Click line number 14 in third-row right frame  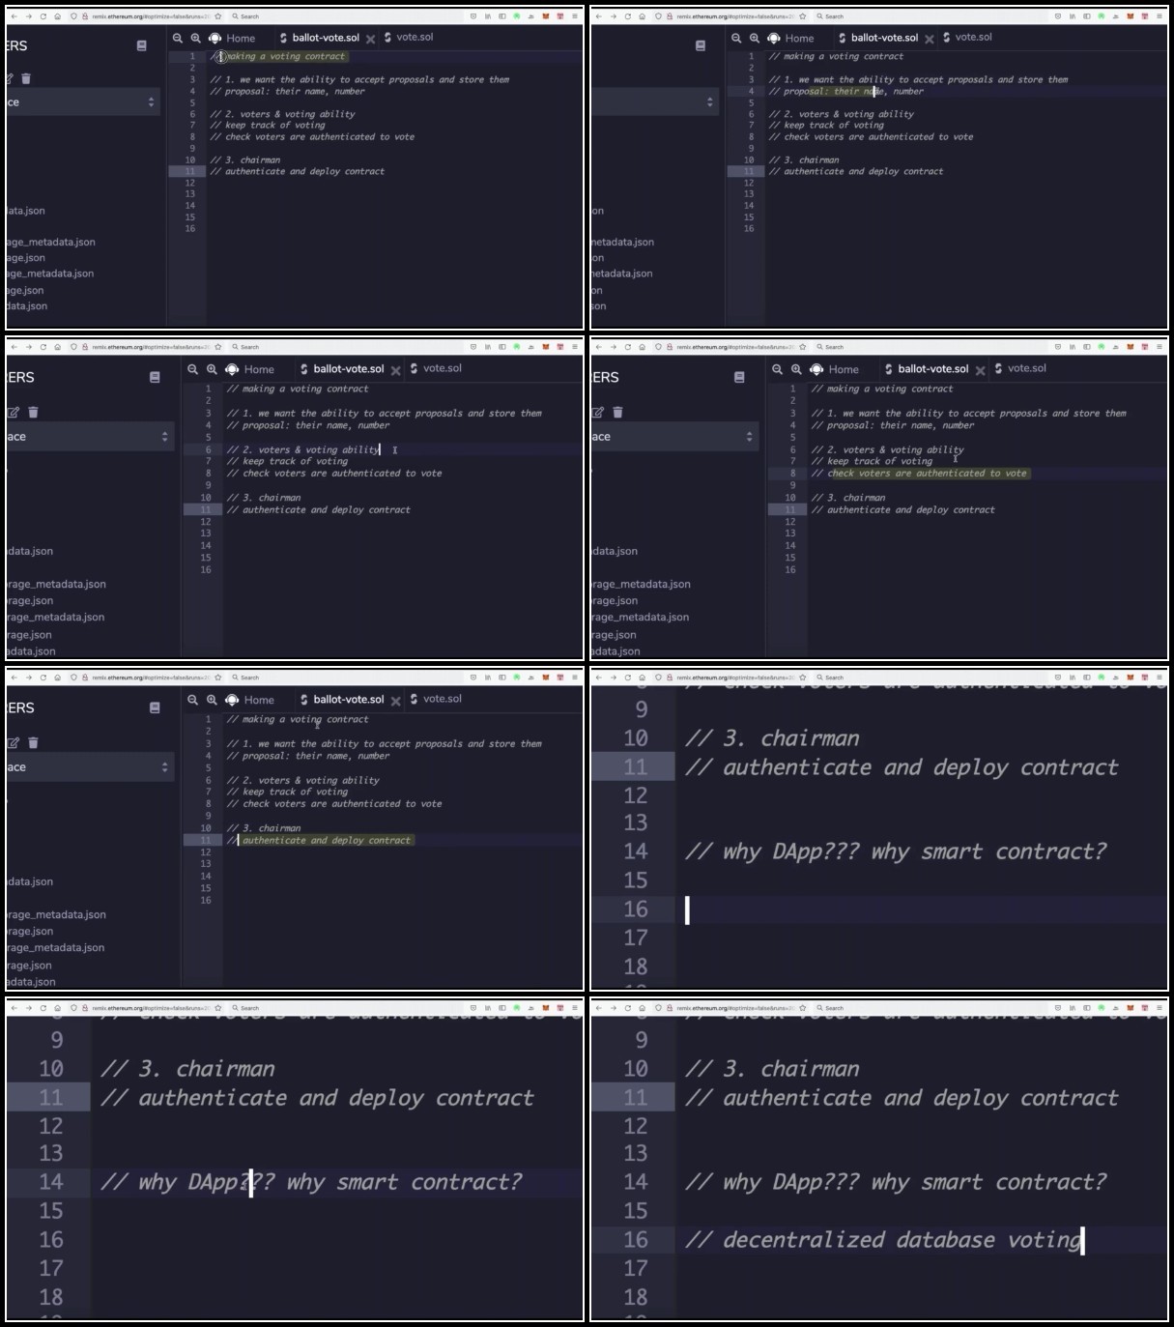pos(635,851)
